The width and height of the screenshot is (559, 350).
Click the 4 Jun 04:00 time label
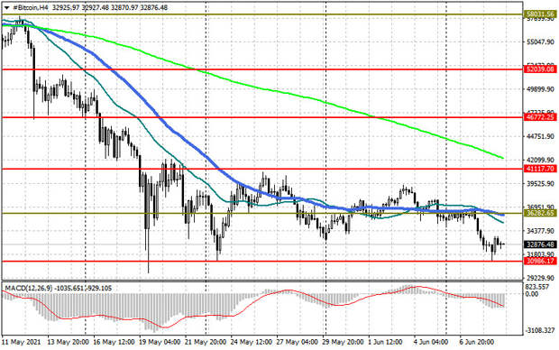[431, 342]
